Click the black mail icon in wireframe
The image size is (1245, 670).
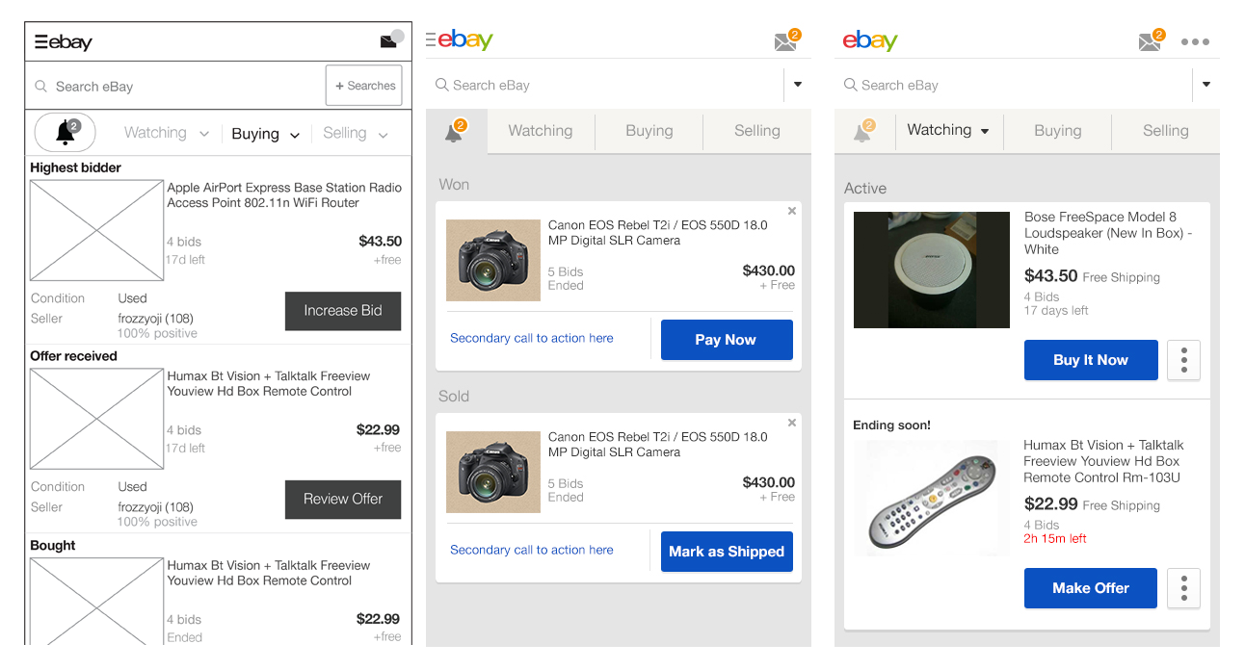pos(389,41)
